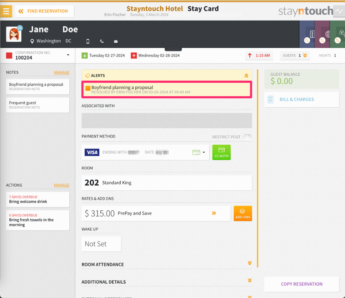The width and height of the screenshot is (345, 298).
Task: Open the hamburger main menu
Action: (x=6, y=11)
